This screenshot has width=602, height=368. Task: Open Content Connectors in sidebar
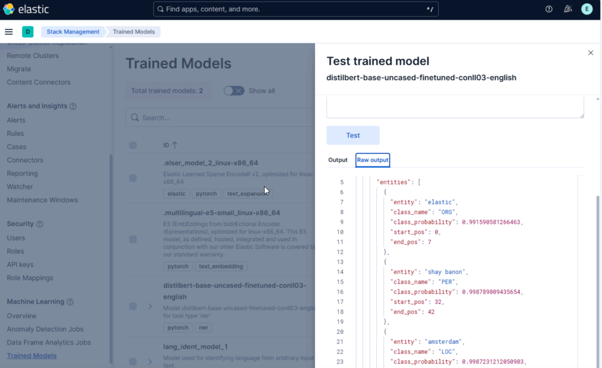[39, 82]
